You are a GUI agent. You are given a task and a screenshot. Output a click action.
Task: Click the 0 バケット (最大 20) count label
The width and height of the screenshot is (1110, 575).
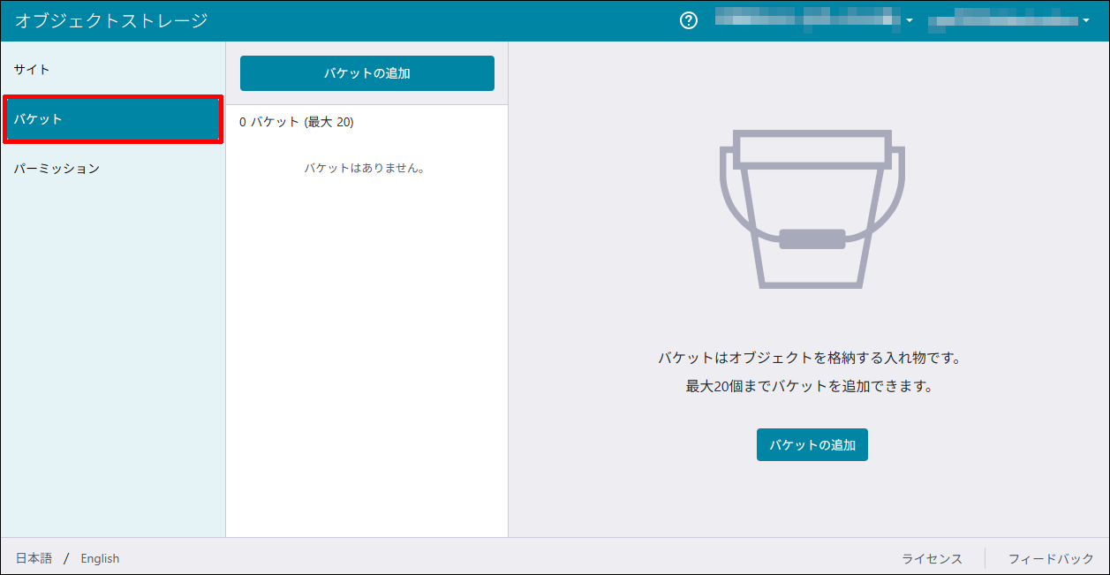coord(297,122)
